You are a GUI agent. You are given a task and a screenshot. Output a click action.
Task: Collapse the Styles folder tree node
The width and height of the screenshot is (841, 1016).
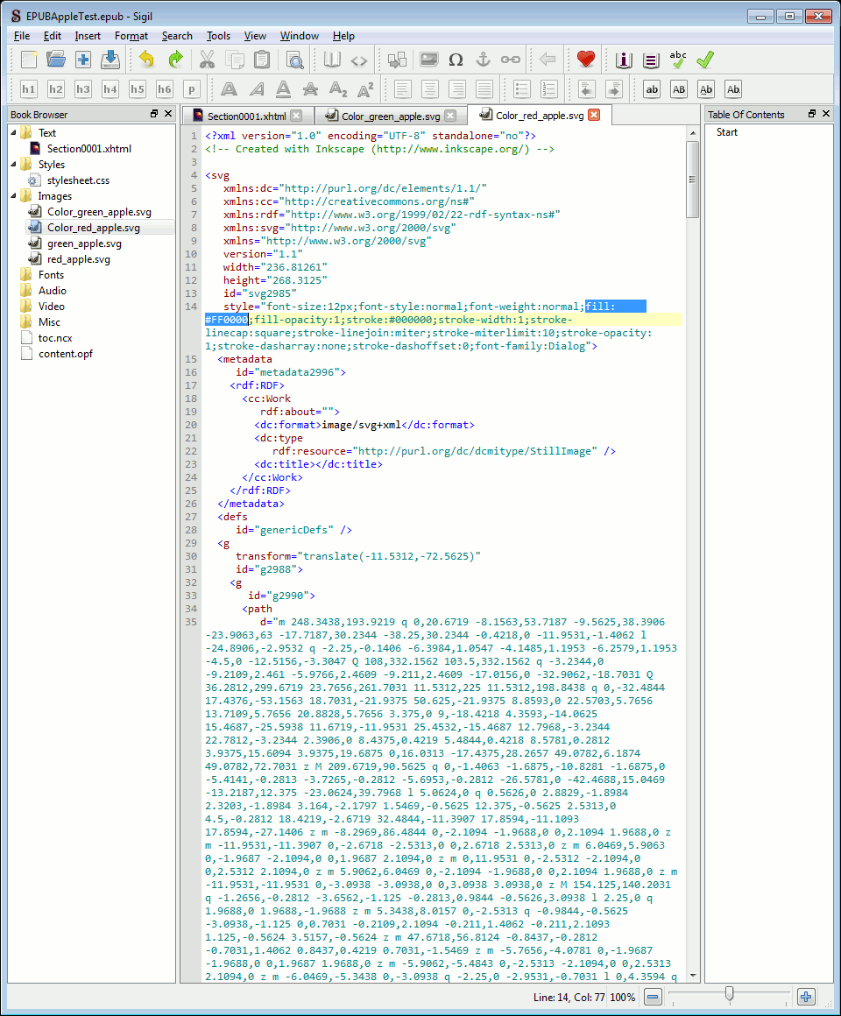pyautogui.click(x=13, y=165)
